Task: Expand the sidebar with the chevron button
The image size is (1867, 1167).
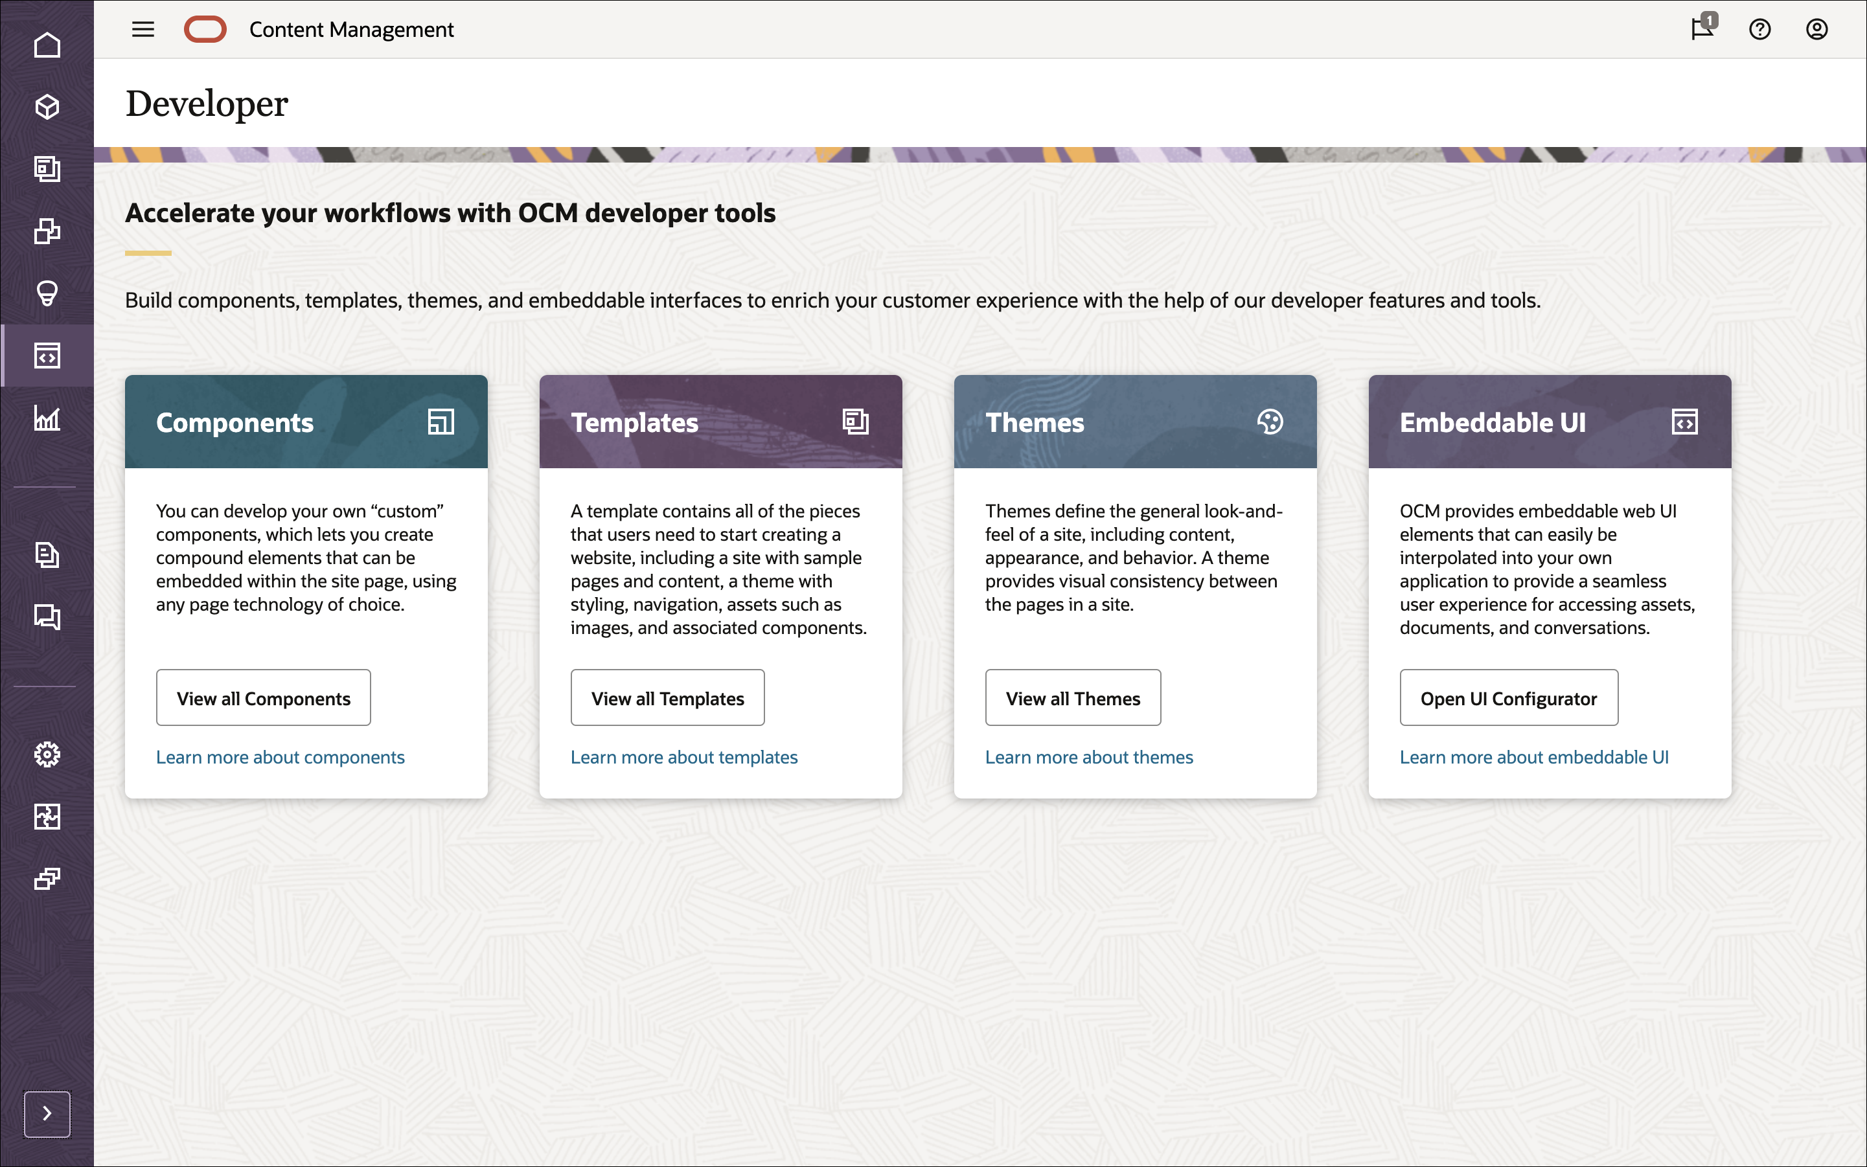Action: coord(47,1113)
